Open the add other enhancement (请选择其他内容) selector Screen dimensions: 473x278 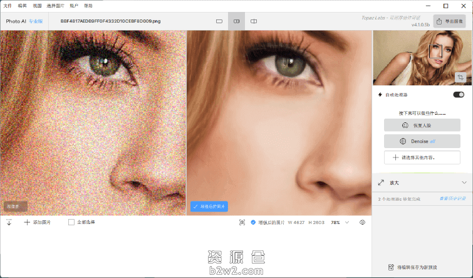[422, 158]
